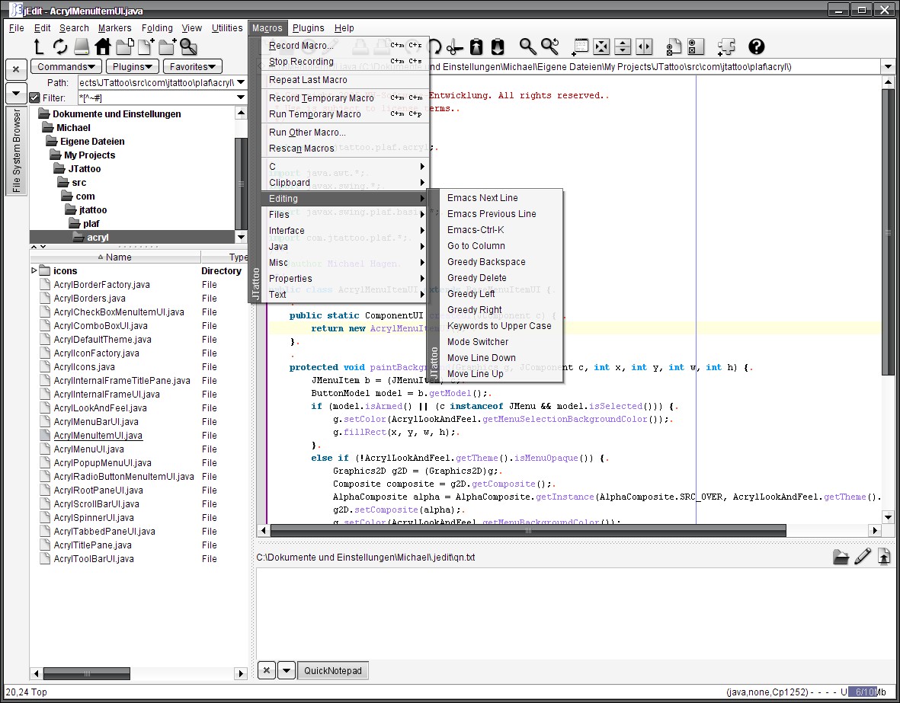
Task: Open the Plugins dropdown in file browser
Action: (133, 66)
